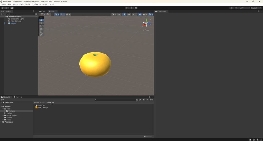Expand the Packages folder arrow
263x141 pixels.
(x=1, y=122)
